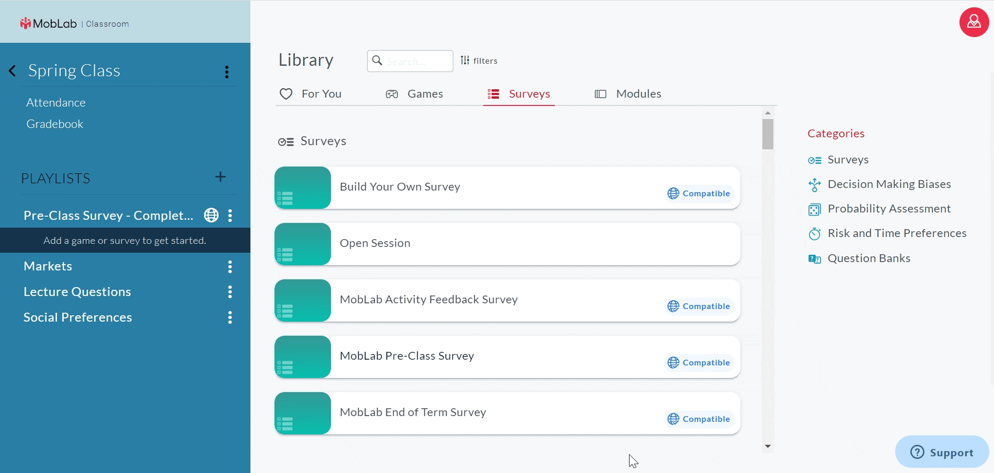Click the MobLab Pre-Class Survey thumbnail

tap(303, 357)
